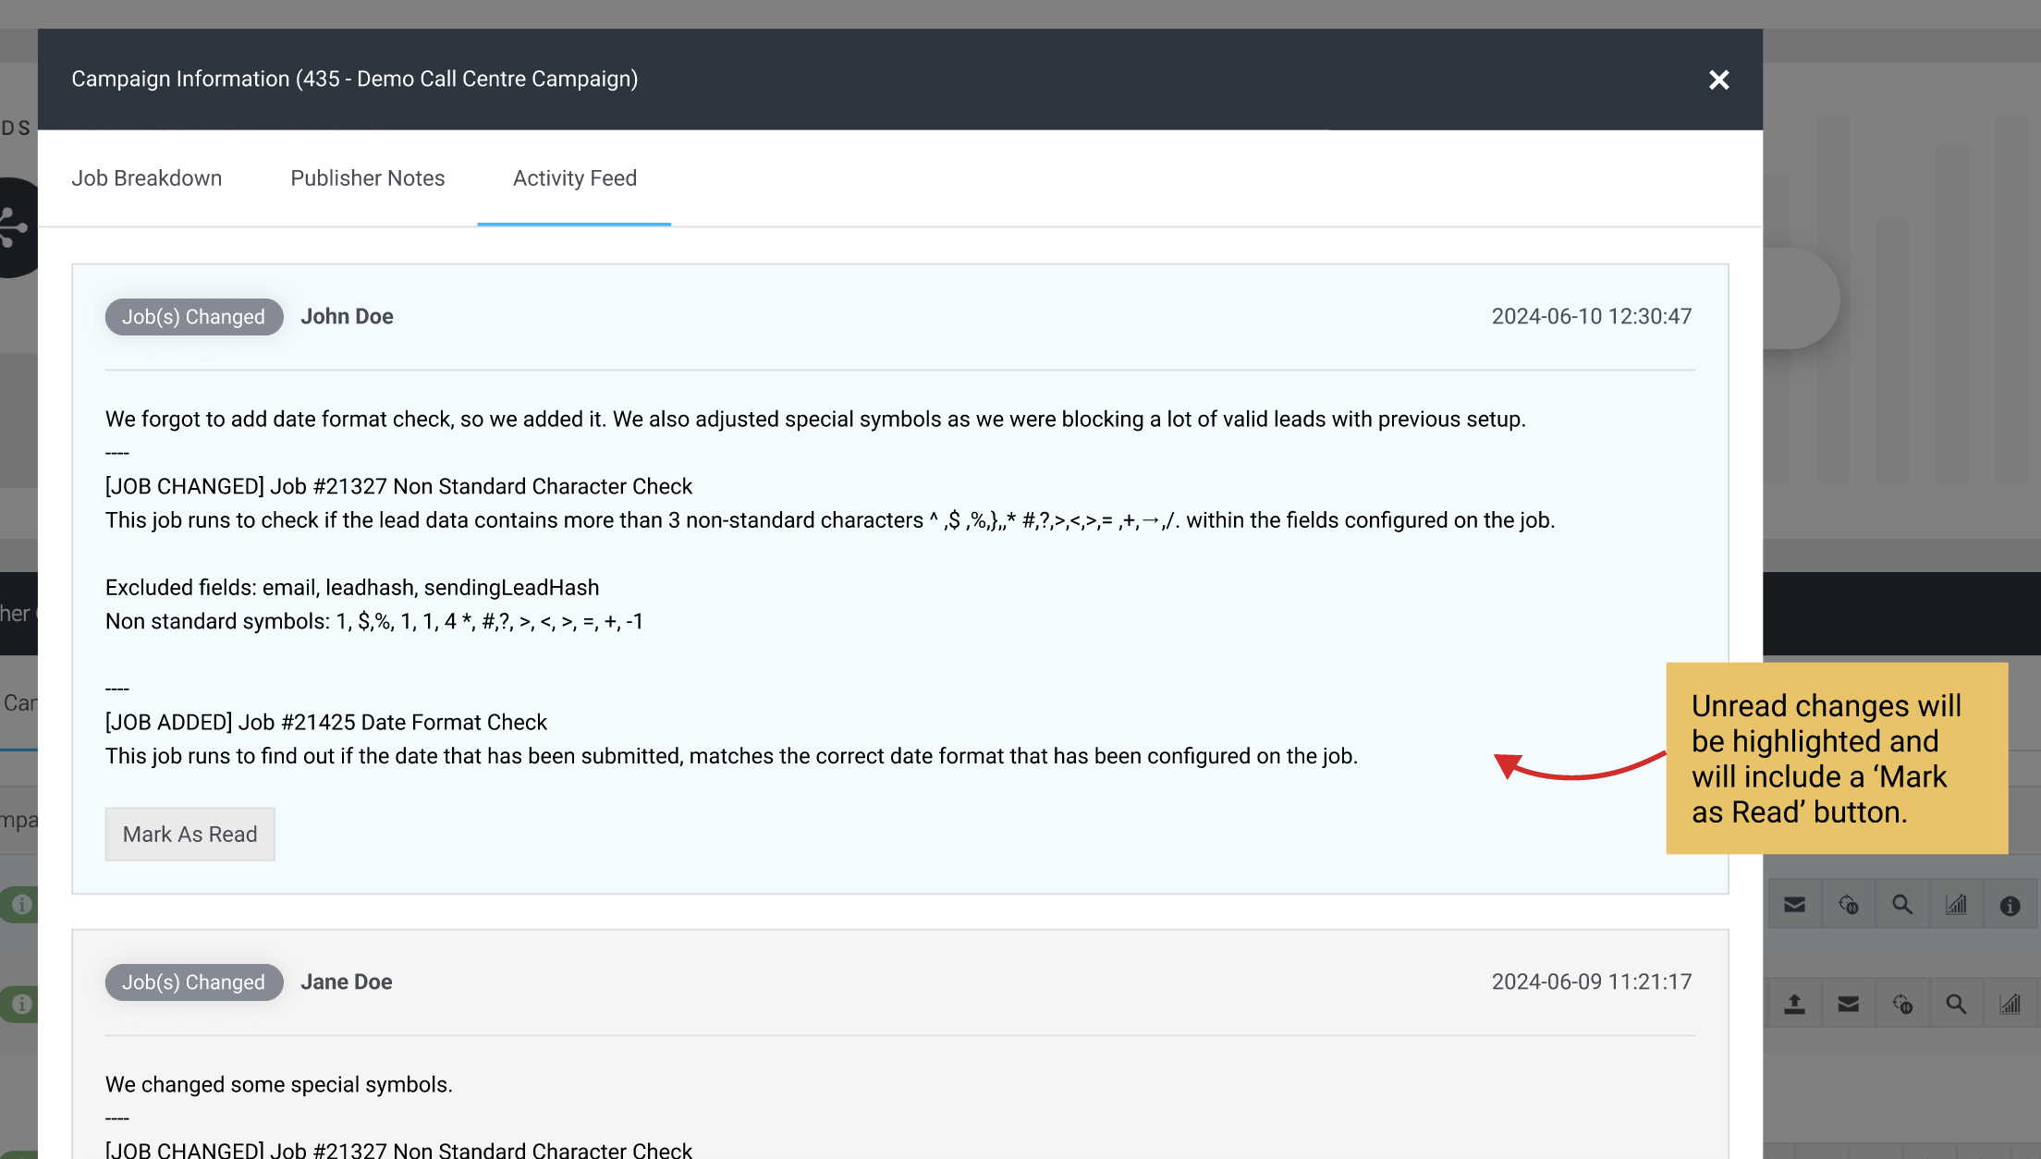Click the Job(s) Changed badge on John Doe's entry

click(x=194, y=317)
